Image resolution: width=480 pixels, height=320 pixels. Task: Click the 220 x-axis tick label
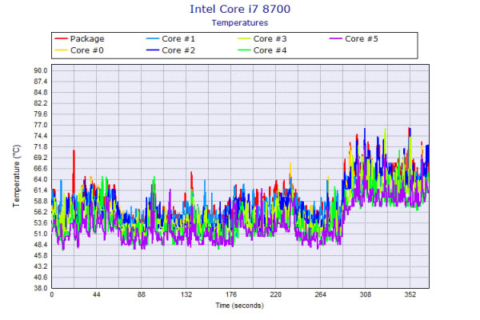click(275, 294)
